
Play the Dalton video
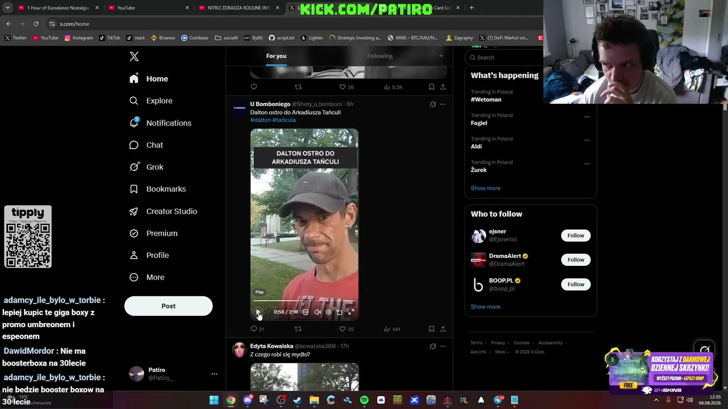click(258, 312)
